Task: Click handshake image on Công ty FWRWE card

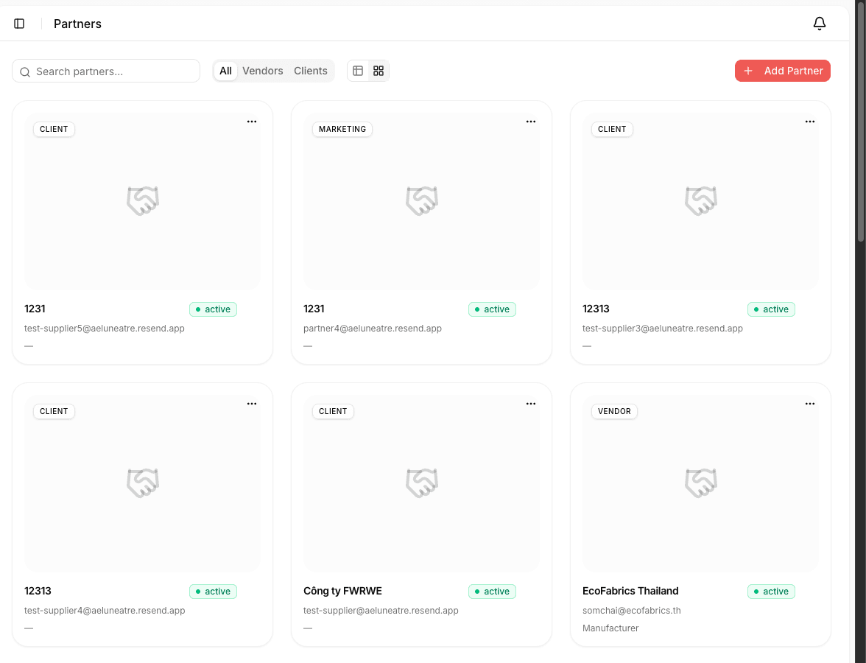Action: pos(422,483)
